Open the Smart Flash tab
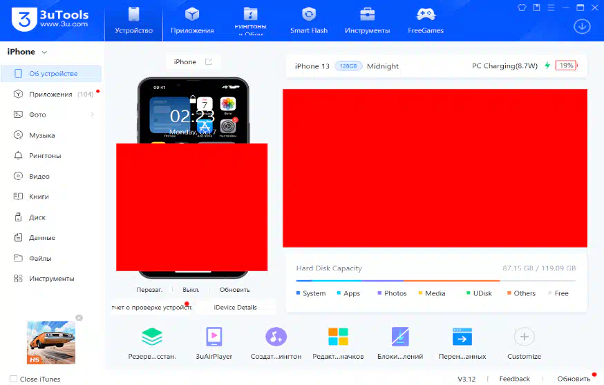604x385 pixels. click(308, 21)
